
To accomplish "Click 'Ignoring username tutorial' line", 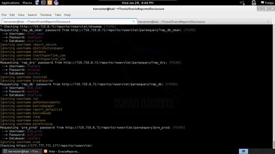I will (x=24, y=77).
